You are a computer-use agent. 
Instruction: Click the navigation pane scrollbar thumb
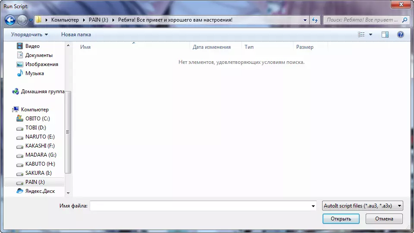pyautogui.click(x=68, y=132)
